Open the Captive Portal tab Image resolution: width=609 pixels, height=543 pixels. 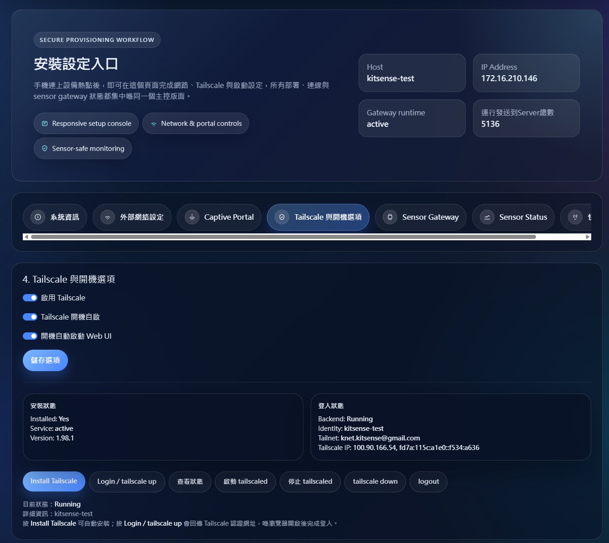[x=219, y=217]
